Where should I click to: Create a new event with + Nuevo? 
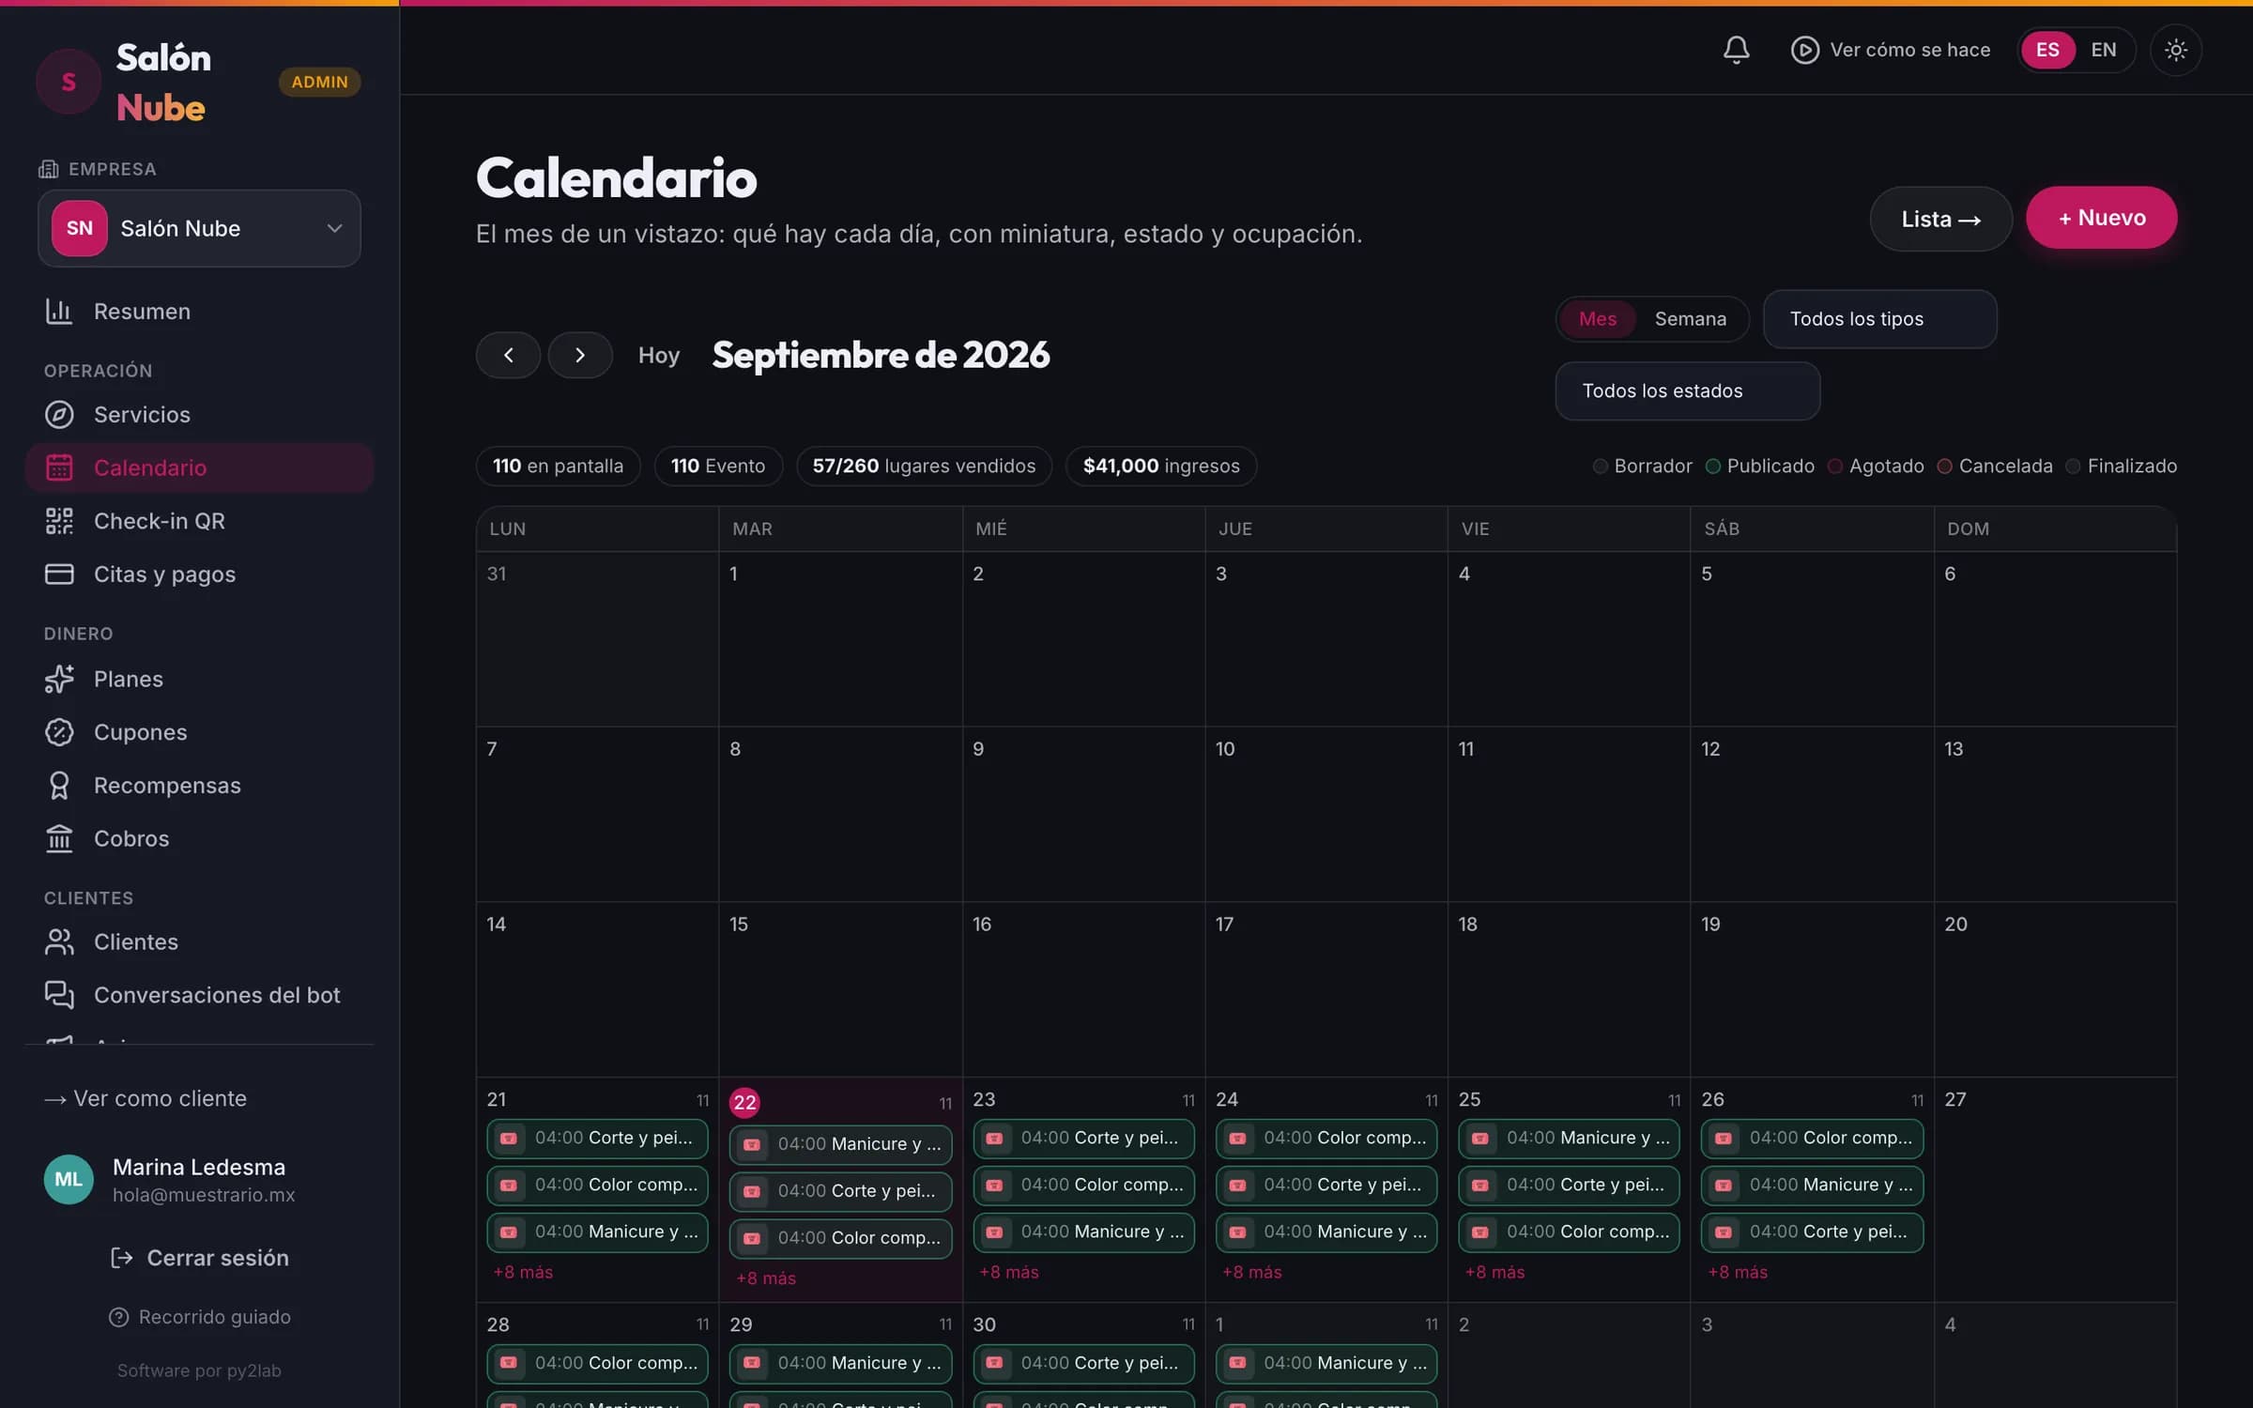pos(2101,218)
